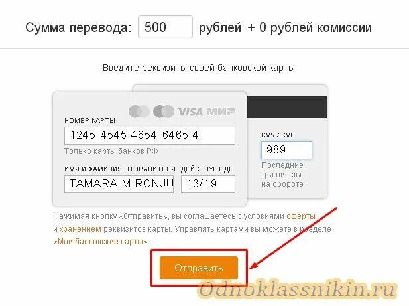Click the VISA logo on the card
Image resolution: width=409 pixels, height=306 pixels.
pos(190,112)
